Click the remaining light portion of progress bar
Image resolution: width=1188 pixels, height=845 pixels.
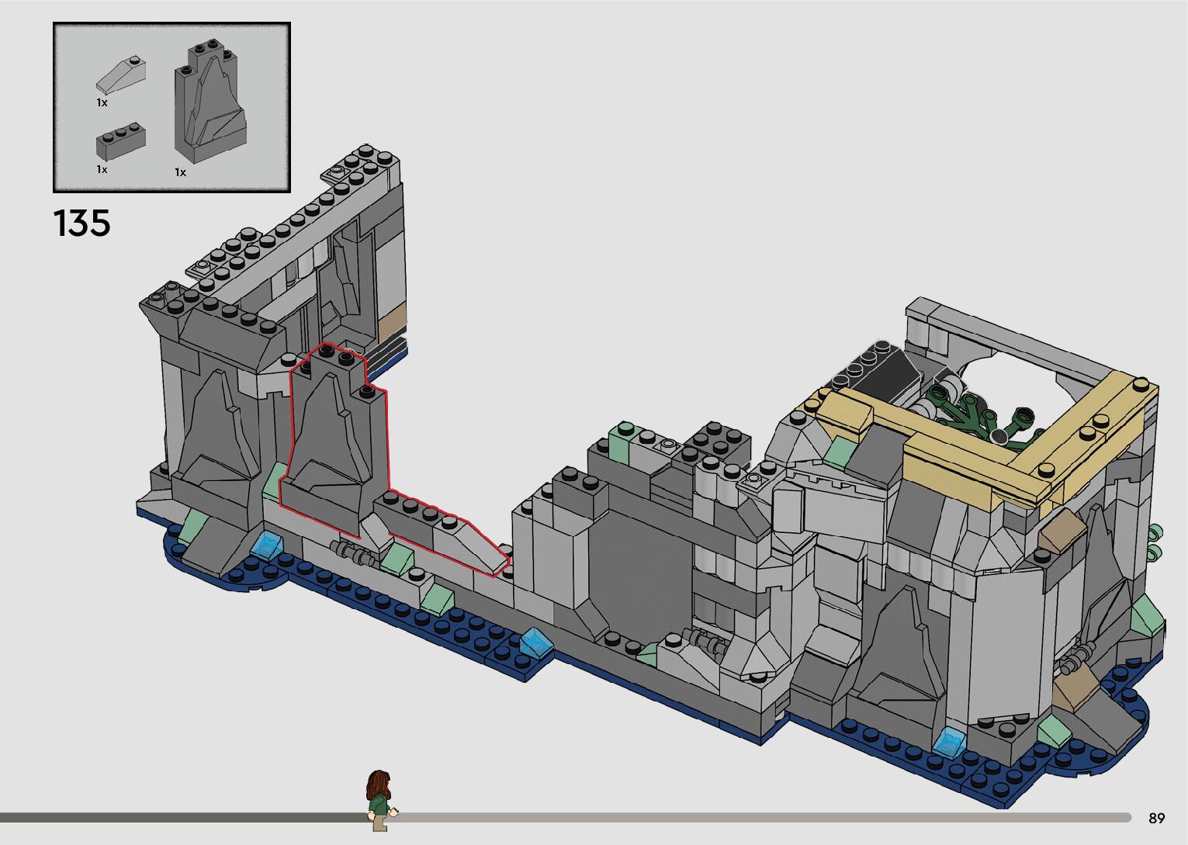(760, 817)
